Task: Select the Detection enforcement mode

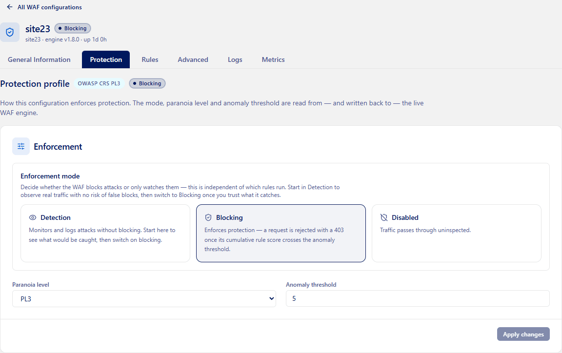Action: click(x=105, y=234)
